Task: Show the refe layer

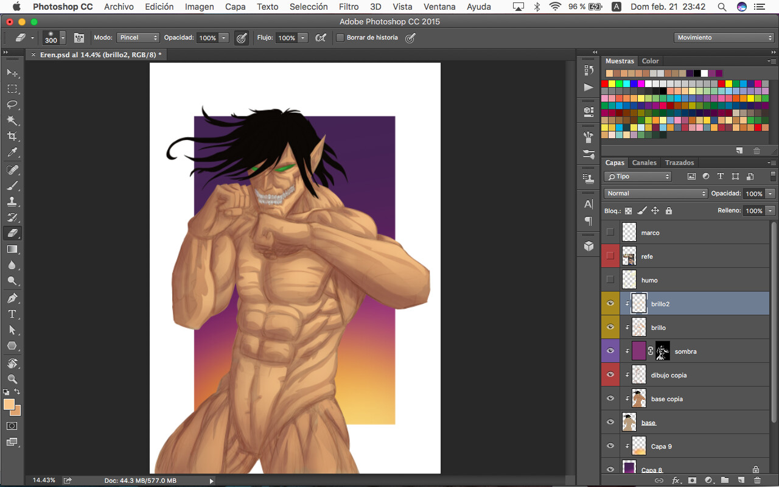Action: [x=610, y=256]
